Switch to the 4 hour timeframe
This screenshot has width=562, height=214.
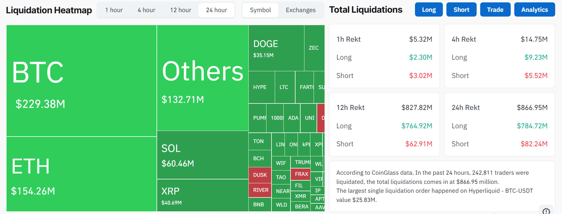[x=146, y=10]
